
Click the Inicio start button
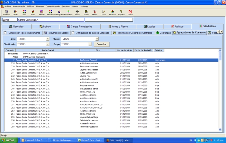tap(8, 140)
